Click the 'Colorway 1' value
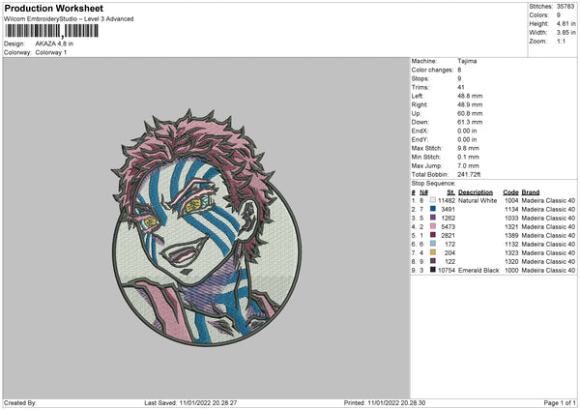580x410 pixels. click(51, 52)
